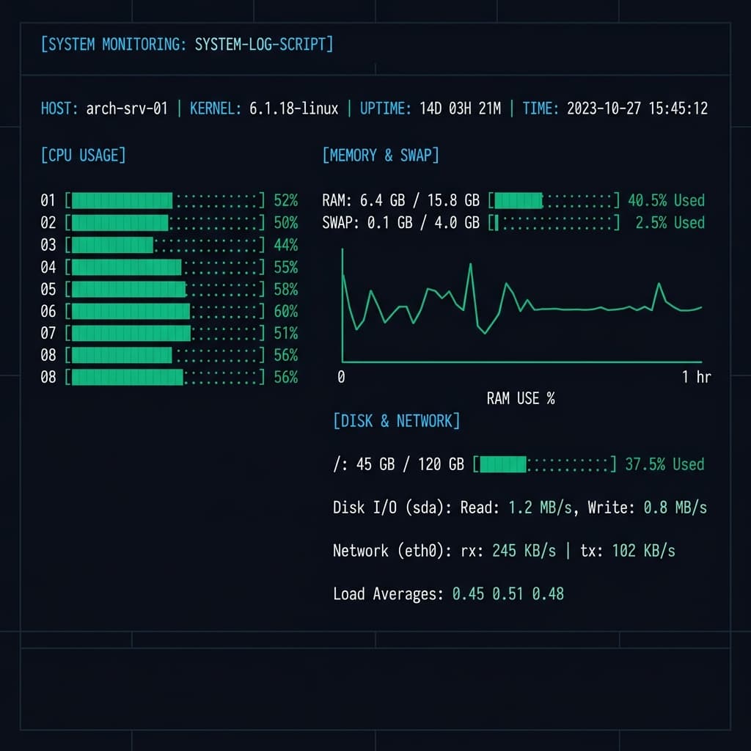Viewport: 751px width, 751px height.
Task: Click the 50% CPU value
Action: [286, 223]
